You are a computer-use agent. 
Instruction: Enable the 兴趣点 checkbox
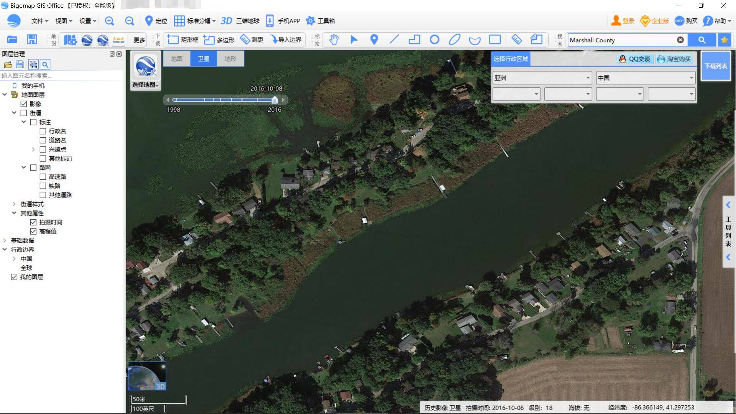(x=43, y=149)
